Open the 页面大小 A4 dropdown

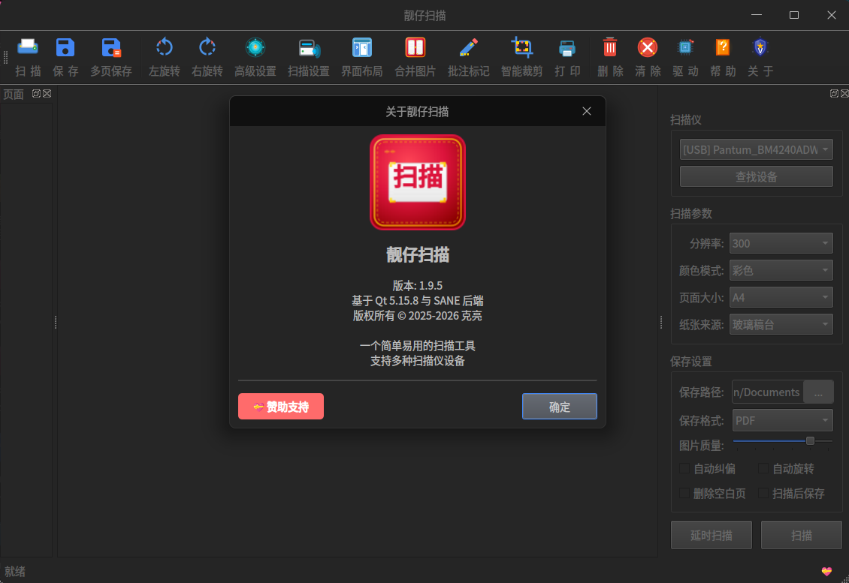[781, 297]
